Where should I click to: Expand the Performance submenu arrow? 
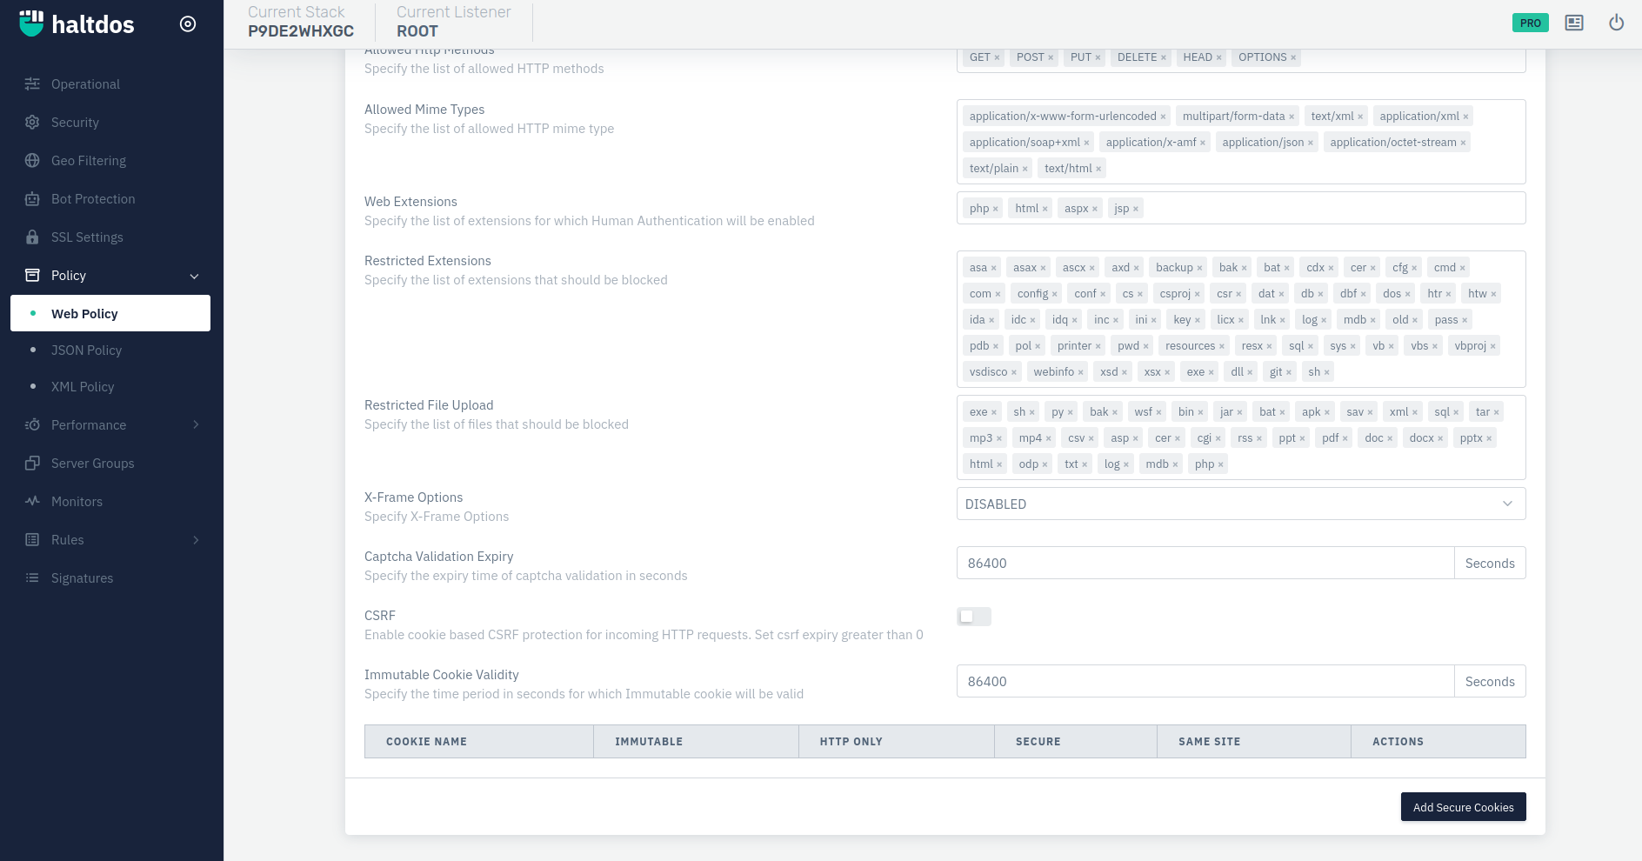(x=196, y=425)
